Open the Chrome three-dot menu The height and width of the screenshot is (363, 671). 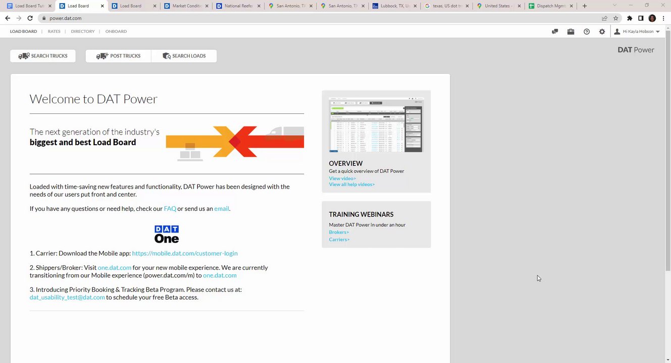tap(663, 18)
